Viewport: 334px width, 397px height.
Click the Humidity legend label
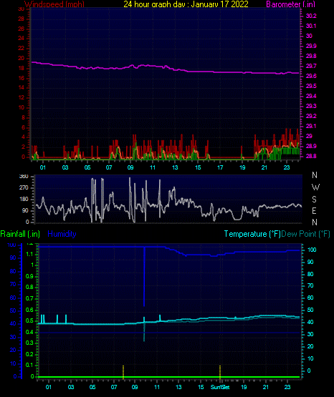(x=62, y=234)
